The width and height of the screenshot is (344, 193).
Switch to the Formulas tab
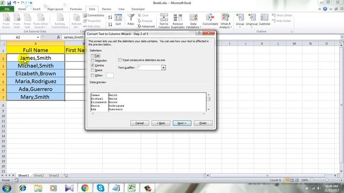76,9
